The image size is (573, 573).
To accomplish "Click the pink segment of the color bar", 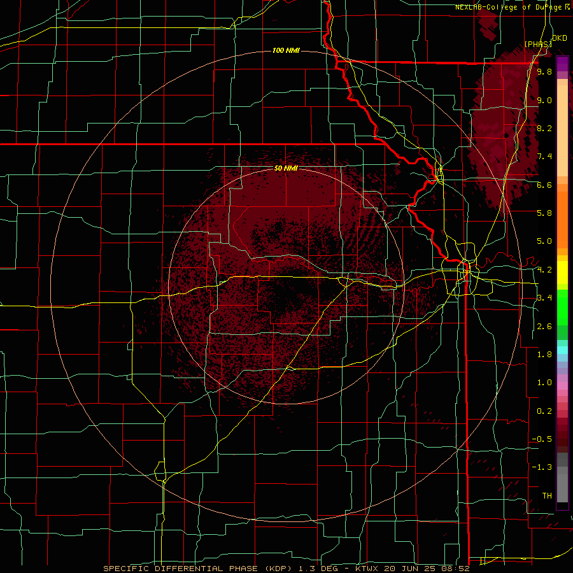I will coord(562,386).
